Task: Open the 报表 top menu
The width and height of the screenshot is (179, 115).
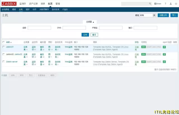Action: tap(43, 4)
